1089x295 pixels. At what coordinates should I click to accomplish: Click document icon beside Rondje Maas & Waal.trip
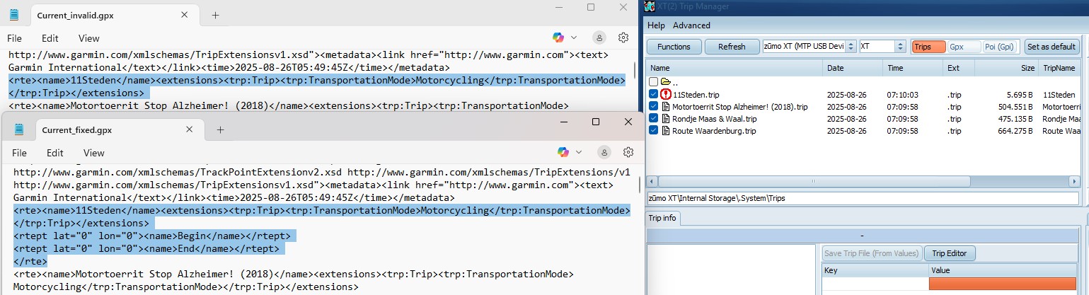666,119
